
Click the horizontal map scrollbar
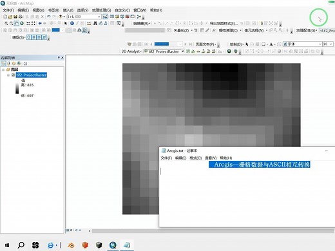click(x=213, y=231)
